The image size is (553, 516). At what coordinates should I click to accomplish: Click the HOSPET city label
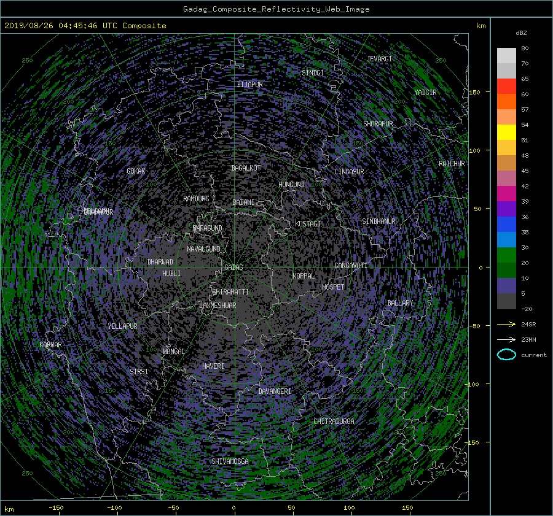(333, 287)
